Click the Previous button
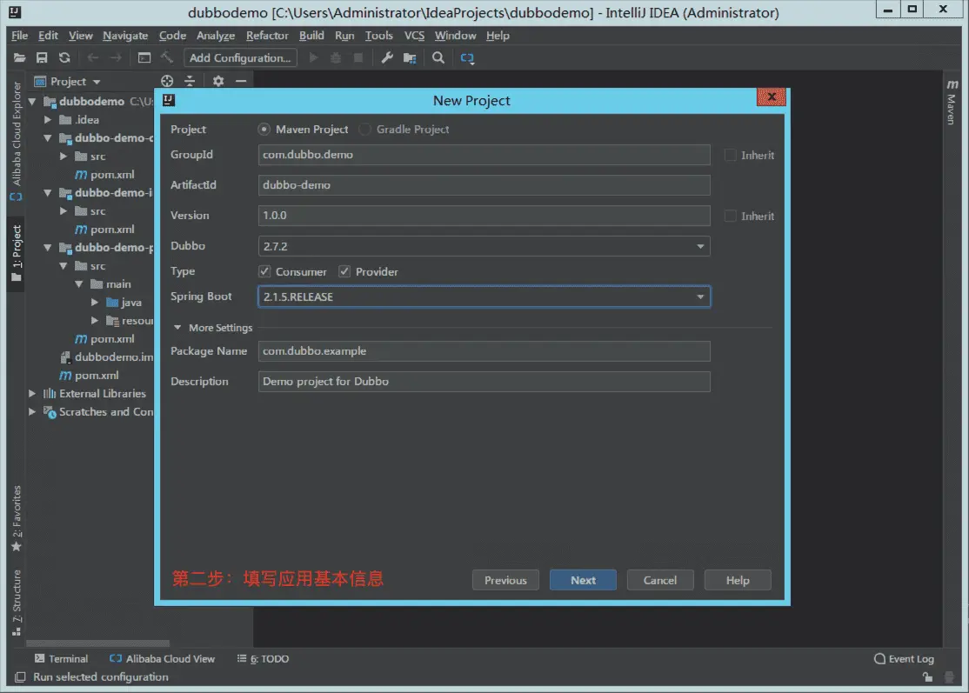This screenshot has width=969, height=693. pyautogui.click(x=505, y=581)
